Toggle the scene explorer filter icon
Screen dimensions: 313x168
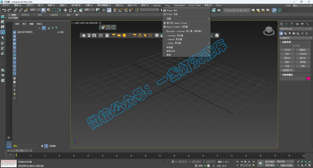point(44,28)
